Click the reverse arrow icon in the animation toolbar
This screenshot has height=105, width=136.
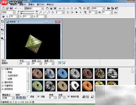(x=53, y=12)
